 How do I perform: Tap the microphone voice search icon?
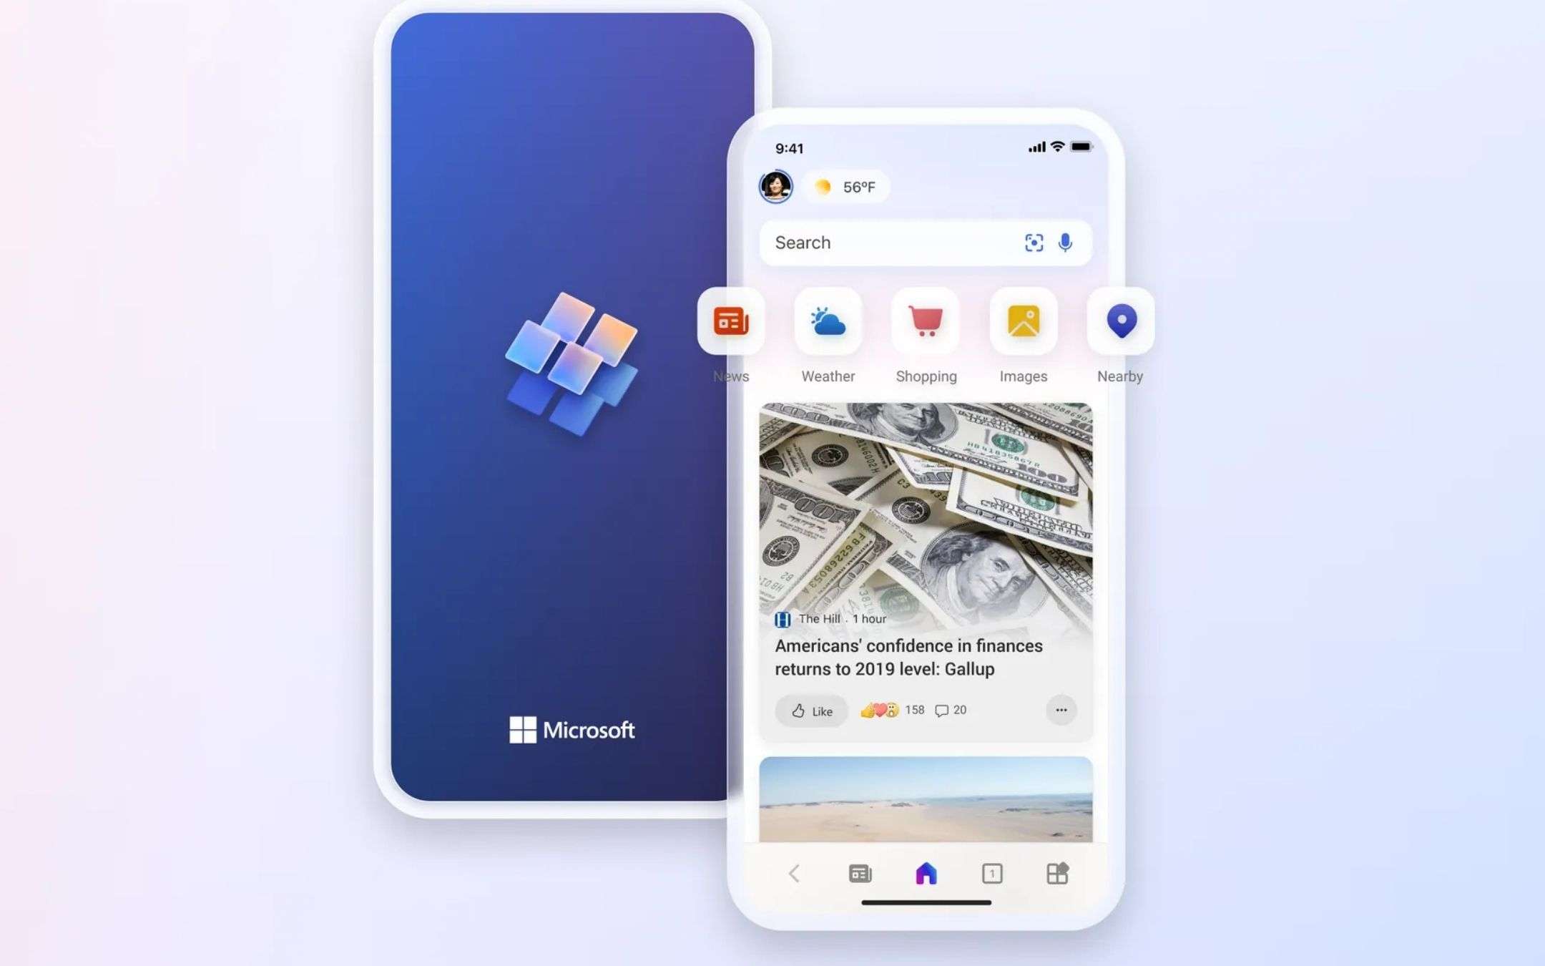point(1066,243)
